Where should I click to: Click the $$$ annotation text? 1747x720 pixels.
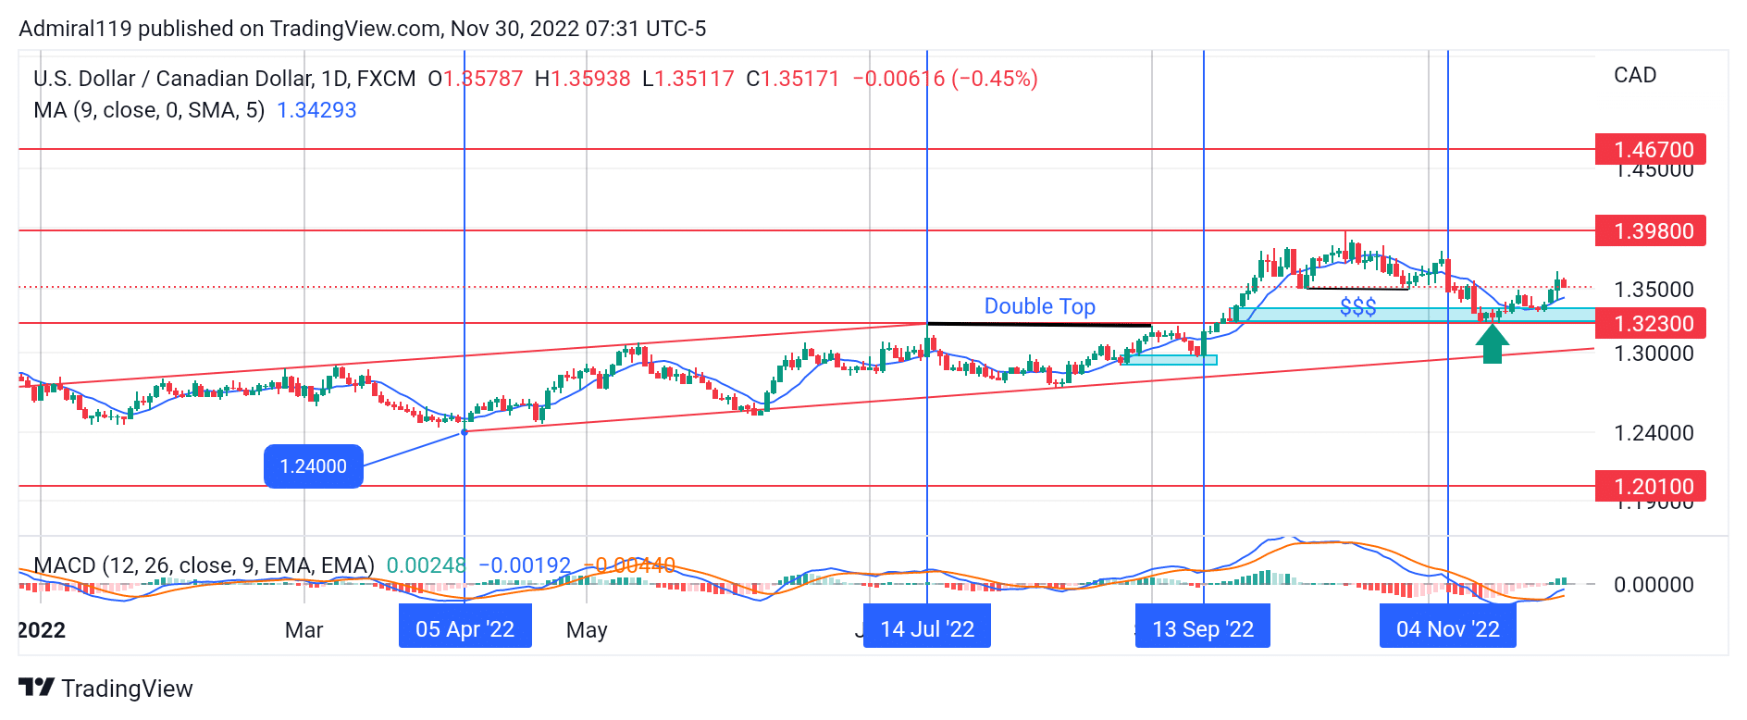pyautogui.click(x=1358, y=306)
